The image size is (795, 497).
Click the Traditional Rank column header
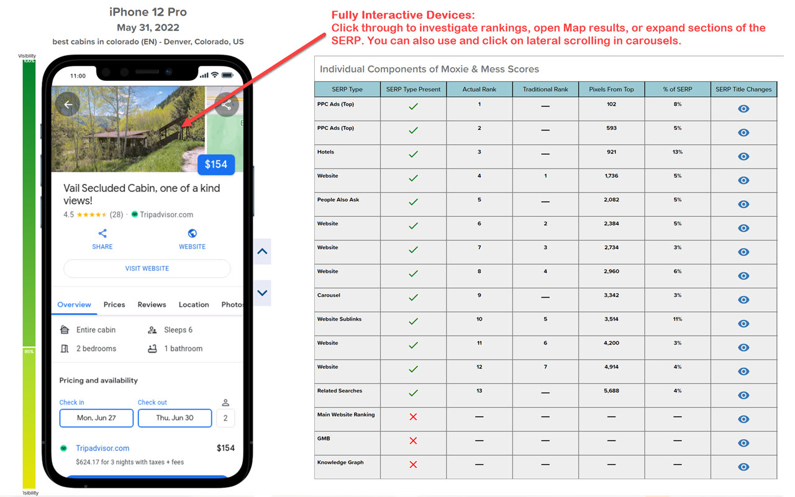545,89
